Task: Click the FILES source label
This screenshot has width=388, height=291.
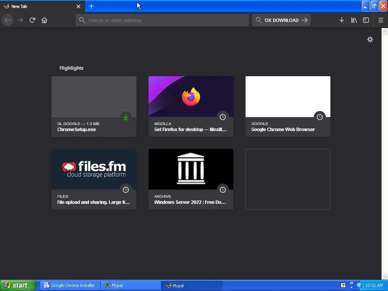Action: click(x=63, y=196)
